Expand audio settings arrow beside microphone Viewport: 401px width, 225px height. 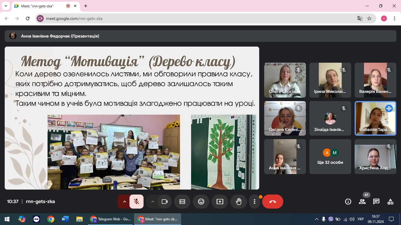124,202
